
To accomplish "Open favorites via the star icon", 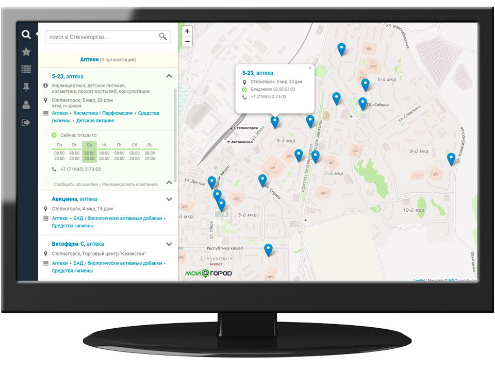I will click(26, 52).
